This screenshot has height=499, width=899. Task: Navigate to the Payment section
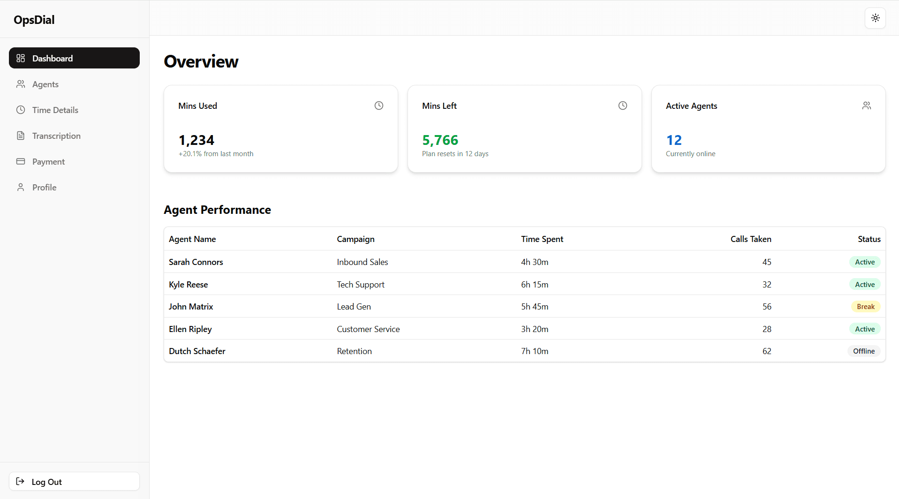[48, 161]
